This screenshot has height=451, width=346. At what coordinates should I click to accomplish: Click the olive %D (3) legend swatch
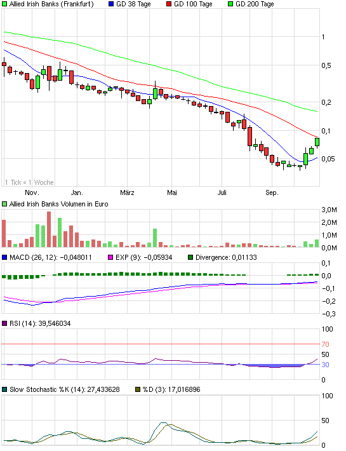(138, 389)
